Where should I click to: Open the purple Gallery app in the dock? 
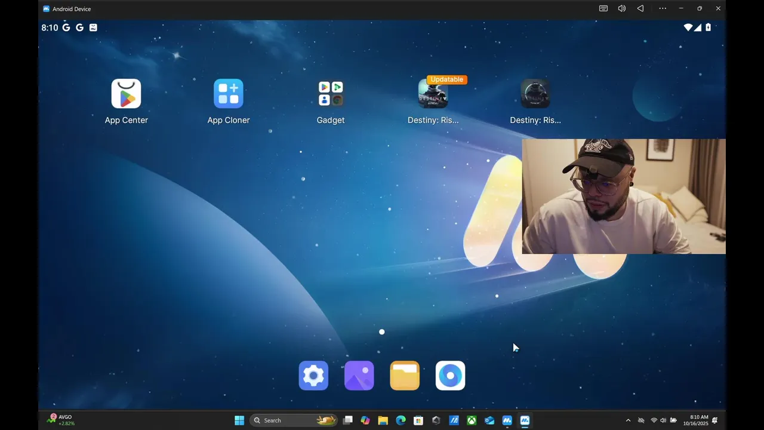(x=359, y=376)
